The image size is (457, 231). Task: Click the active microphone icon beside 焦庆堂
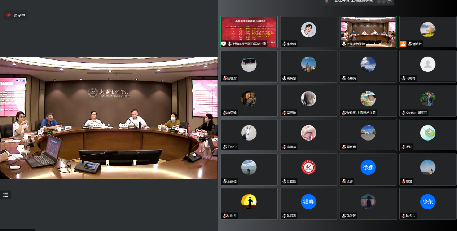(x=284, y=78)
